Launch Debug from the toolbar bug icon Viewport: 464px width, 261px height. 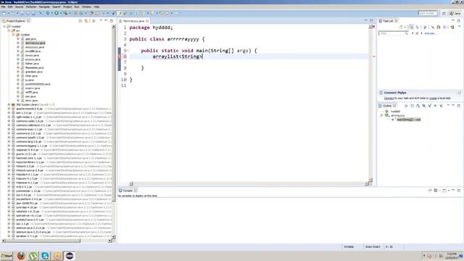pos(48,13)
